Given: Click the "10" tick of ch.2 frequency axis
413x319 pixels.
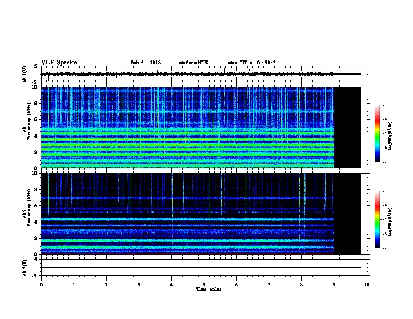Looking at the screenshot, I should pyautogui.click(x=35, y=173).
